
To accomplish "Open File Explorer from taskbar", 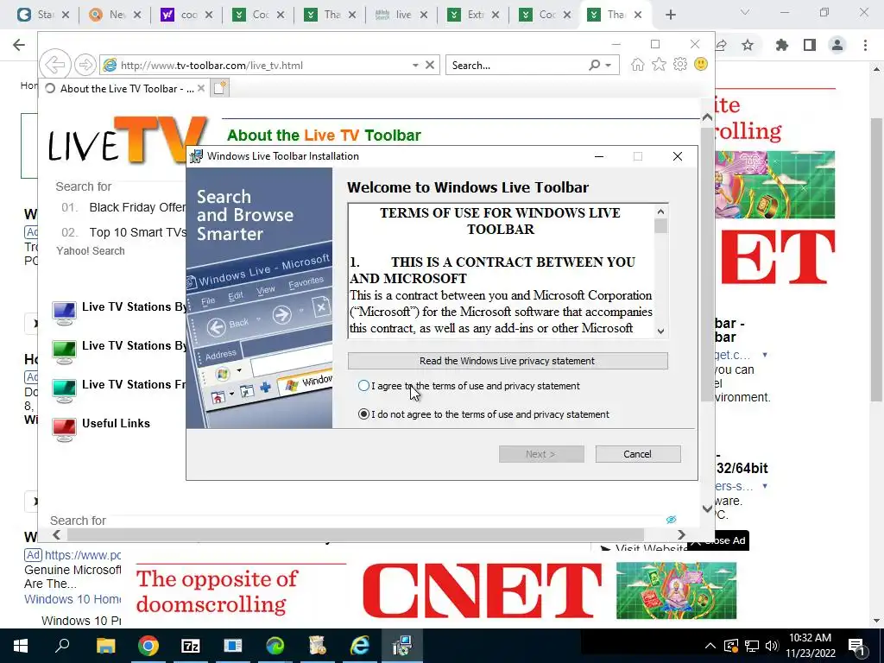I will coord(105,646).
